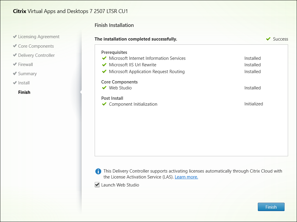Image resolution: width=297 pixels, height=222 pixels.
Task: Click the checkmark beside Web Studio
Action: click(x=104, y=88)
